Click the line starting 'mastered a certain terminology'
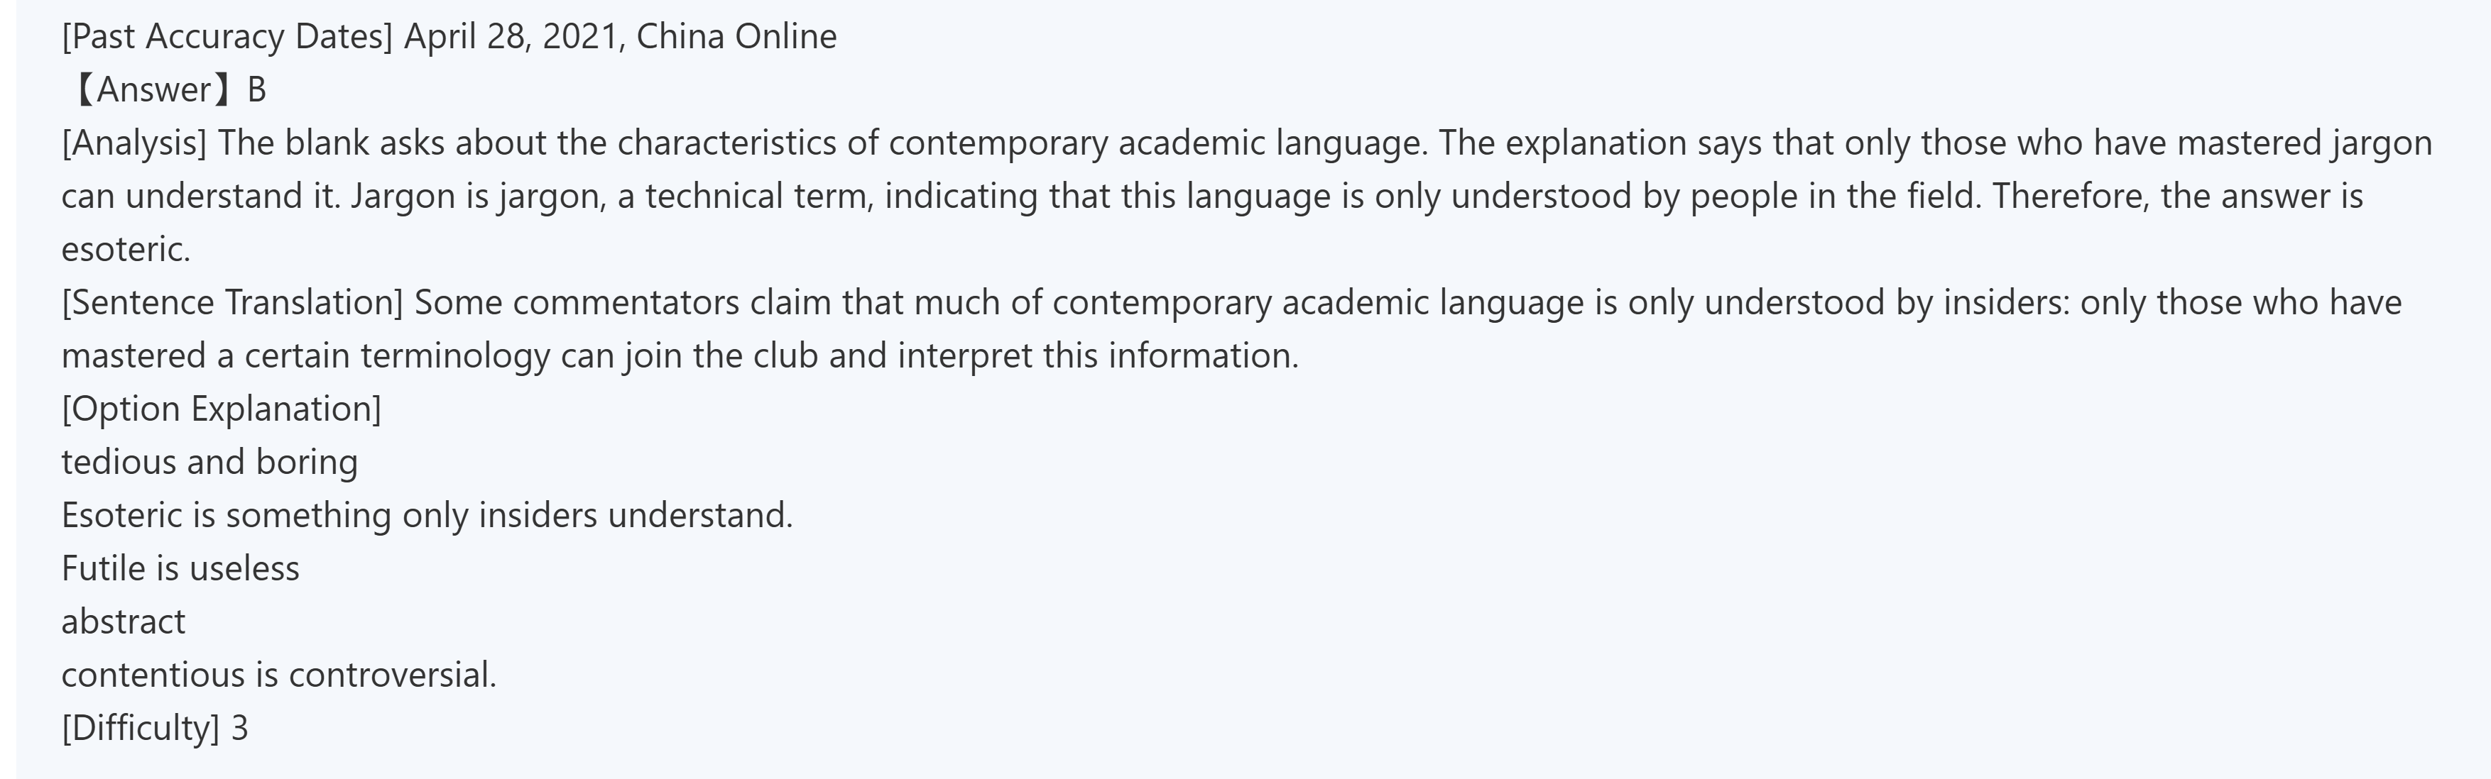The height and width of the screenshot is (779, 2491). [680, 355]
